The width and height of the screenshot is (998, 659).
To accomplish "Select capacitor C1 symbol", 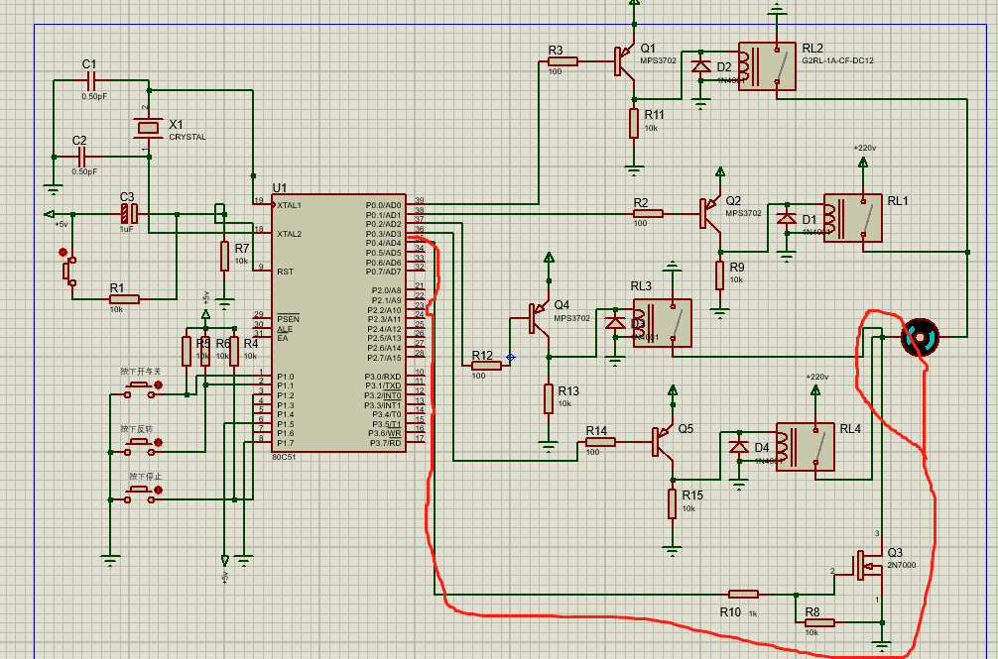I will point(90,80).
